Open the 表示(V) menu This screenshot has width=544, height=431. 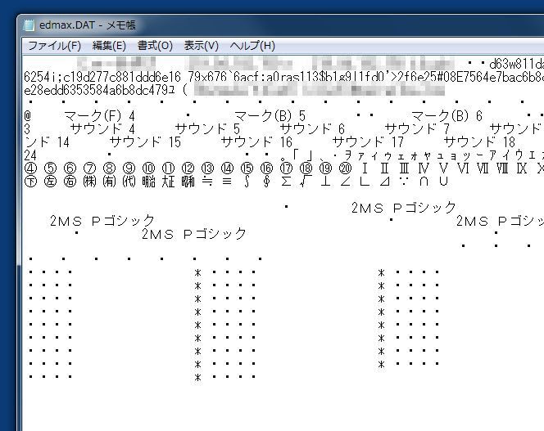(x=202, y=46)
